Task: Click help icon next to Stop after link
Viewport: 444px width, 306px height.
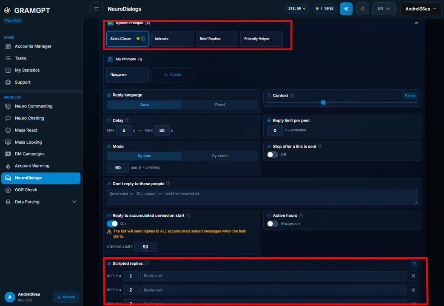Action: tap(320, 146)
